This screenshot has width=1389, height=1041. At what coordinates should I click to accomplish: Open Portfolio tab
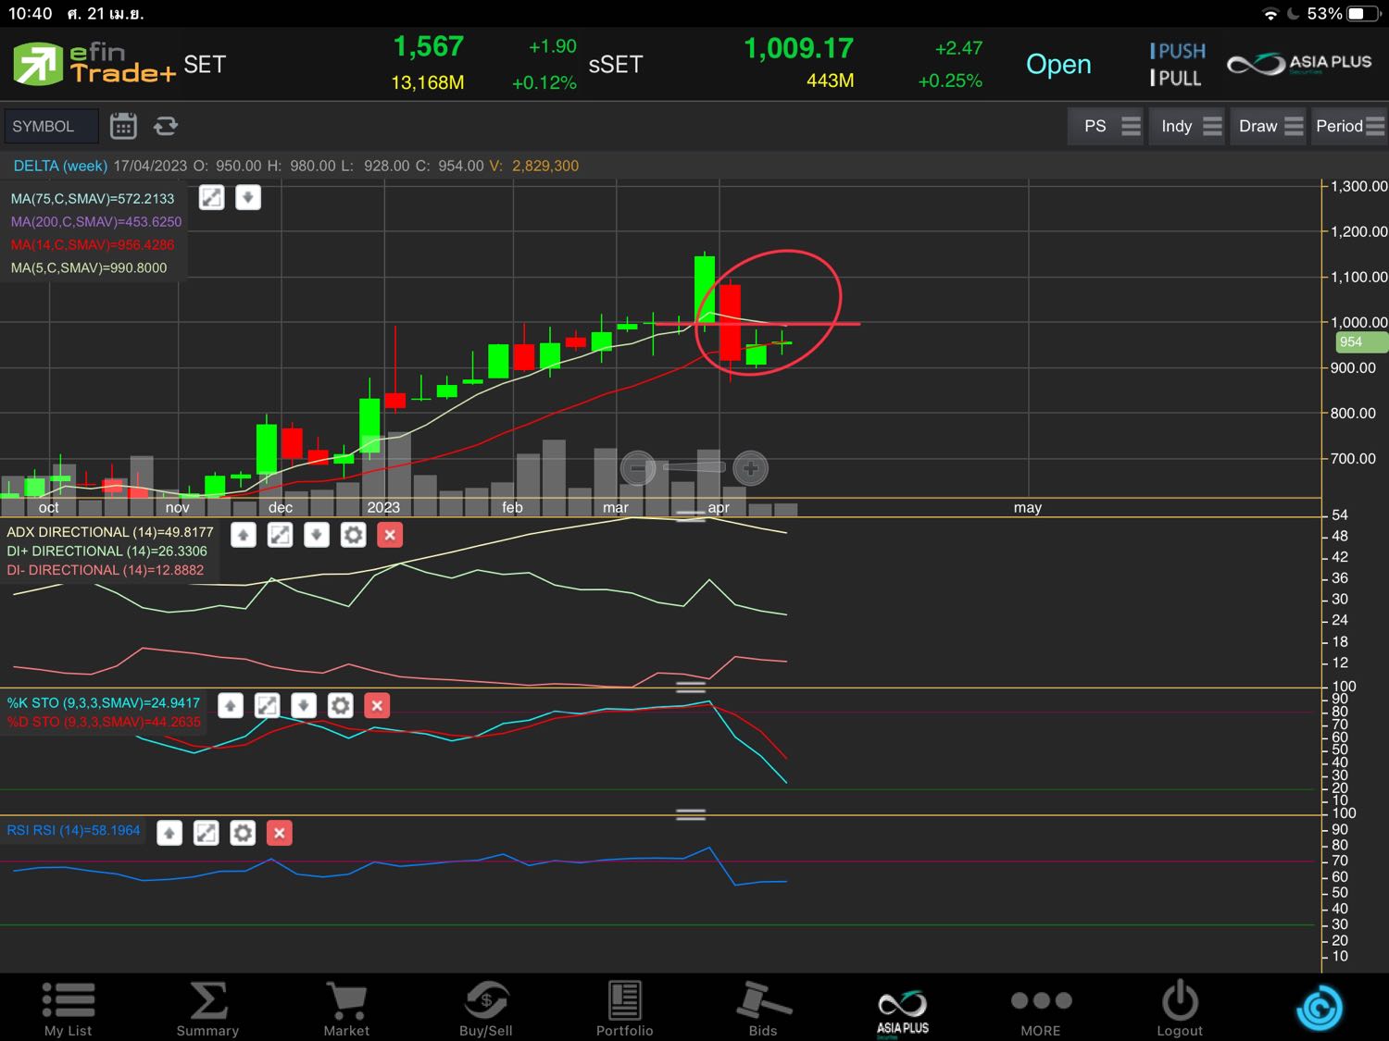625,1009
